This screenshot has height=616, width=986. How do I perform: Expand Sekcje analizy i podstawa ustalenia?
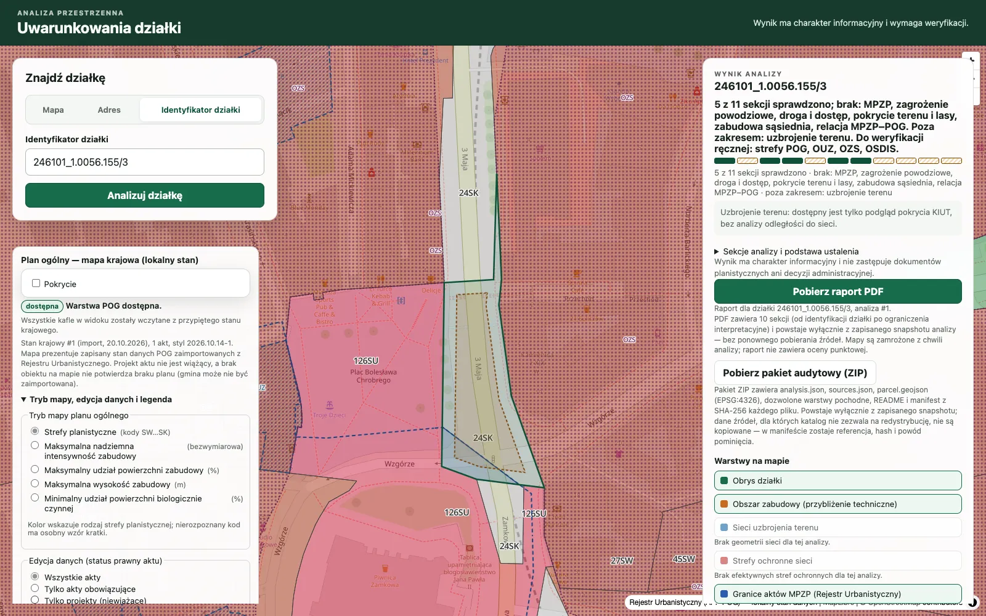click(786, 251)
